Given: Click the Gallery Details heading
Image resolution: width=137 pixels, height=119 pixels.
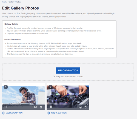Looking at the screenshot, I should 11,24.
